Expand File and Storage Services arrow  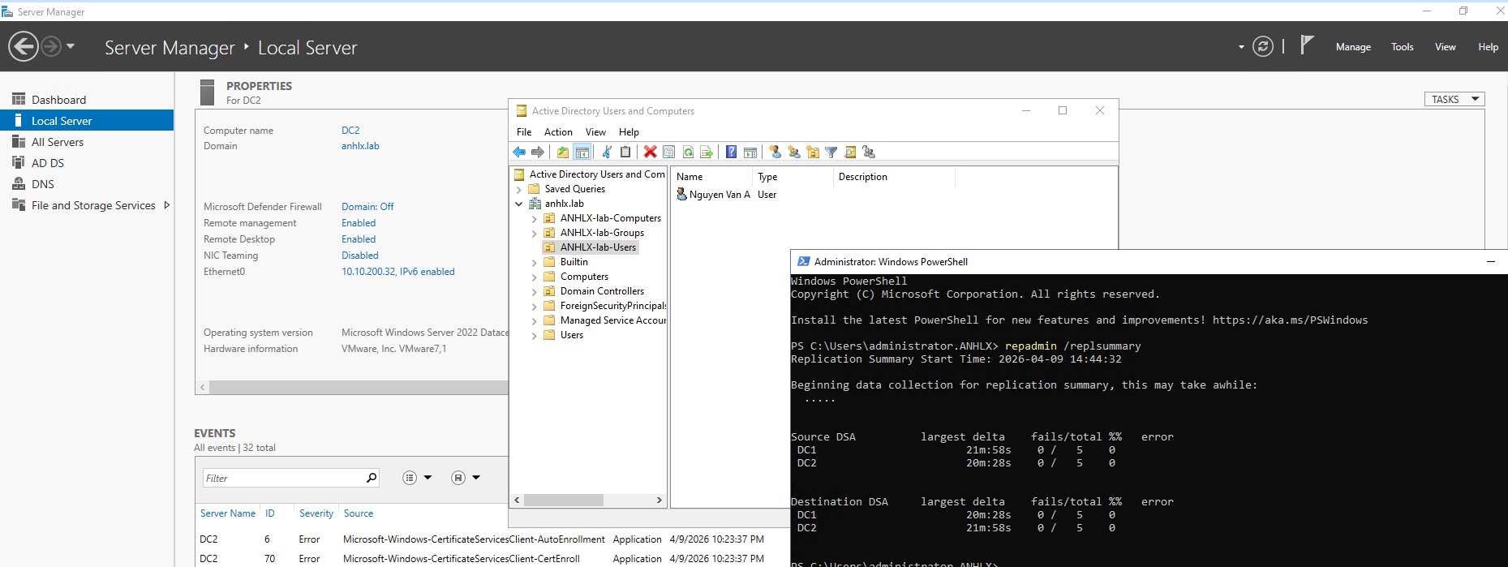tap(167, 205)
